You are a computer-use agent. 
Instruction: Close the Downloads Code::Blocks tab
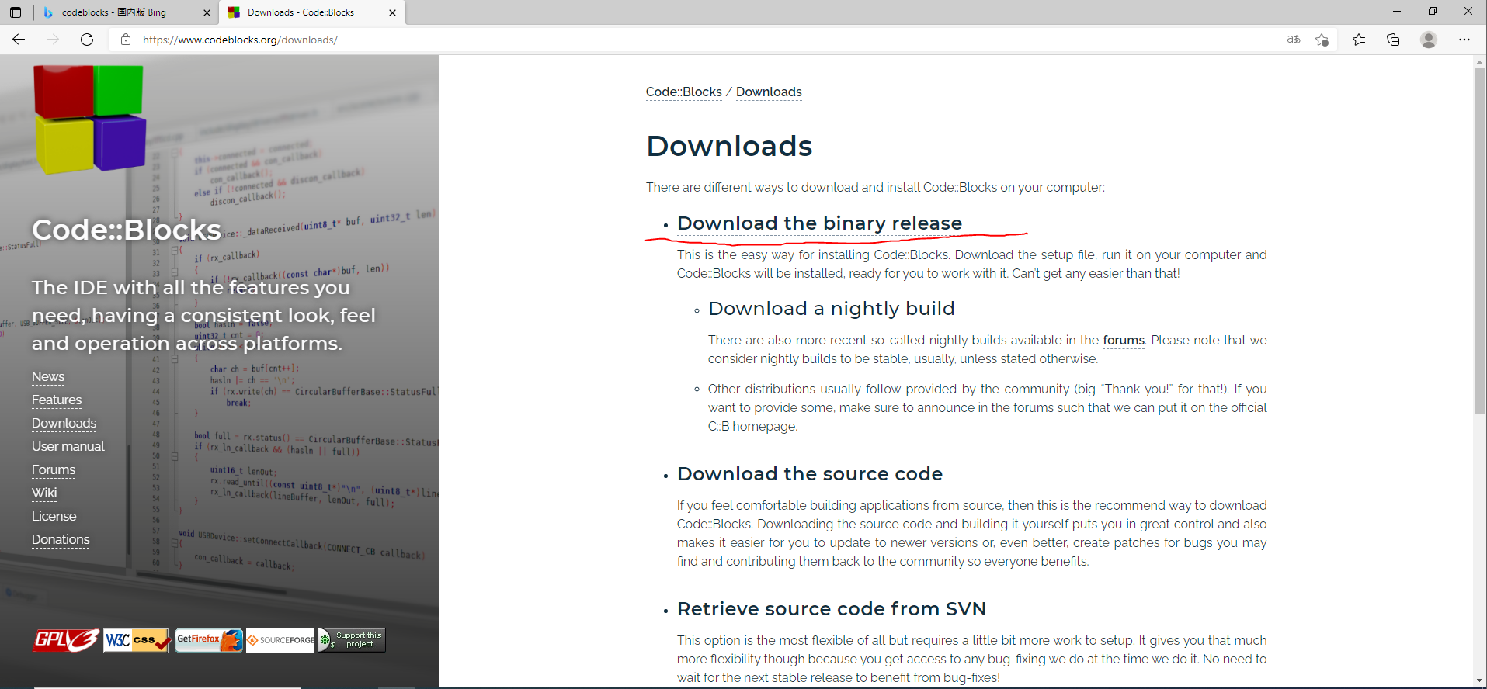coord(392,12)
